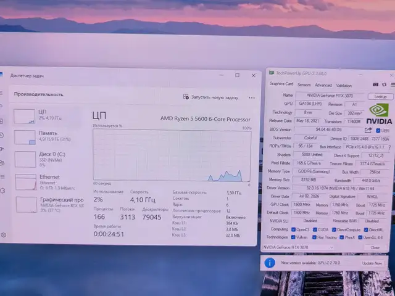The image size is (395, 296).
Task: Switch to the Advanced tab
Action: pyautogui.click(x=323, y=85)
